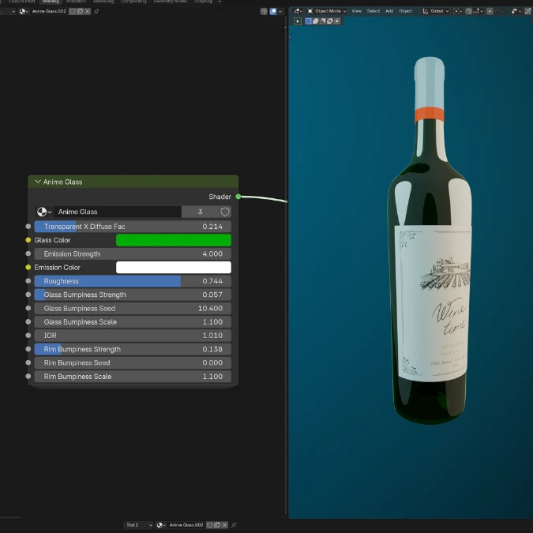Click the Roughness input socket dot
The image size is (533, 533).
click(28, 281)
